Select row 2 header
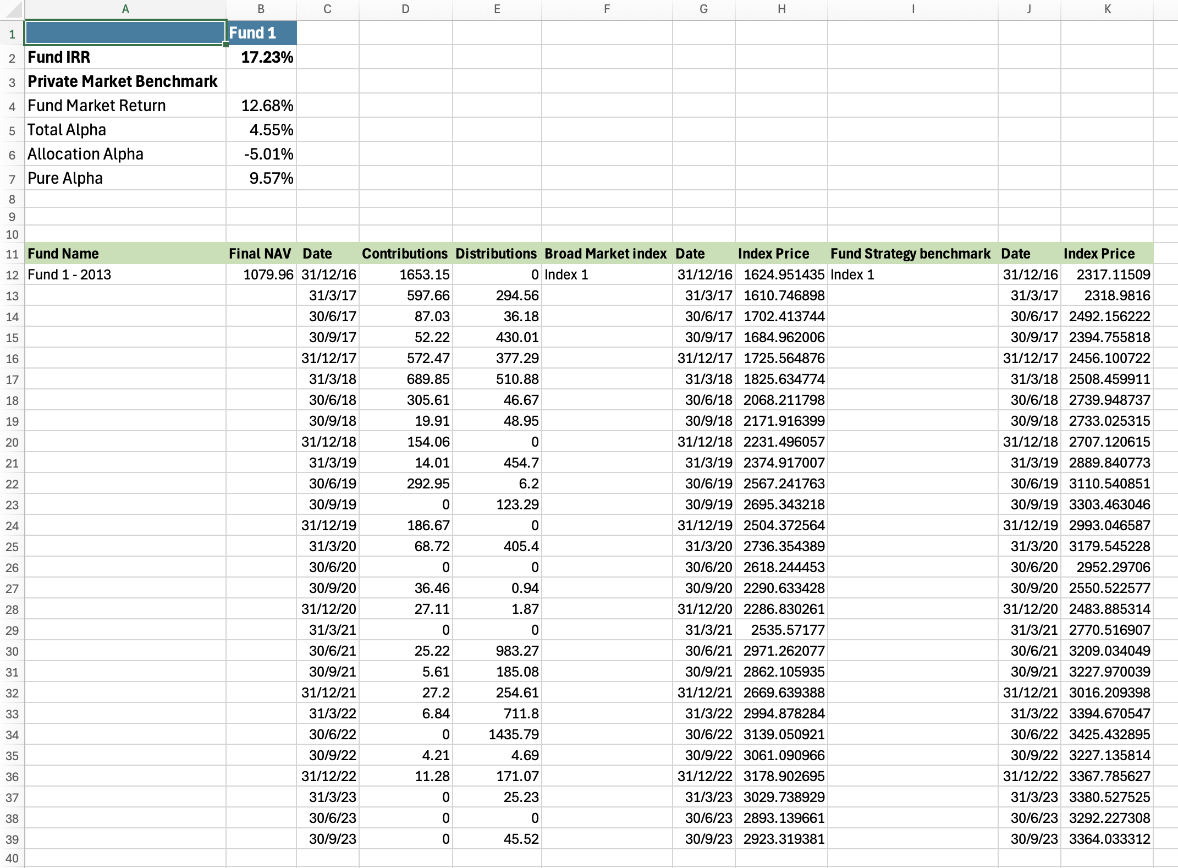 pos(12,58)
